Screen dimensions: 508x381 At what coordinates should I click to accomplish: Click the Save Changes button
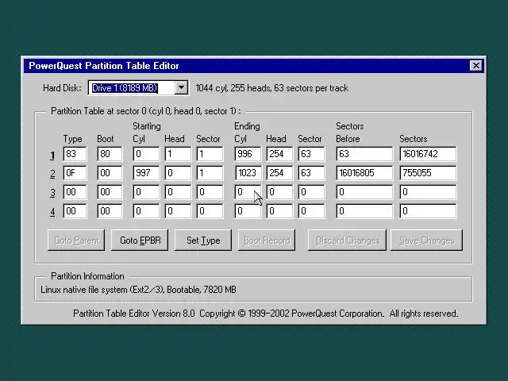pyautogui.click(x=427, y=240)
